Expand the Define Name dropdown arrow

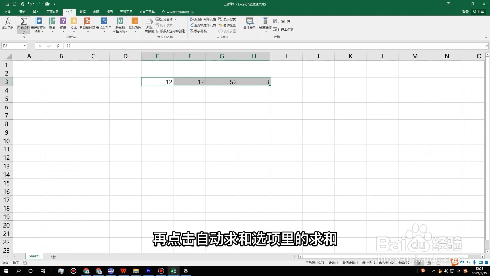tap(176, 19)
